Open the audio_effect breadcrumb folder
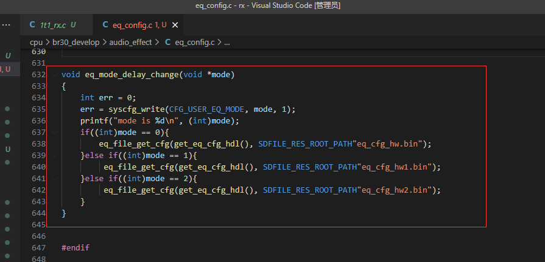The height and width of the screenshot is (262, 545). [131, 43]
